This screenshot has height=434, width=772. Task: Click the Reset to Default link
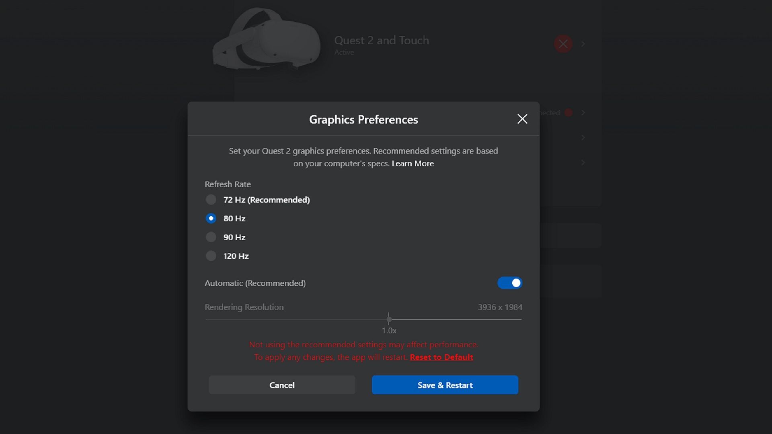(x=441, y=357)
